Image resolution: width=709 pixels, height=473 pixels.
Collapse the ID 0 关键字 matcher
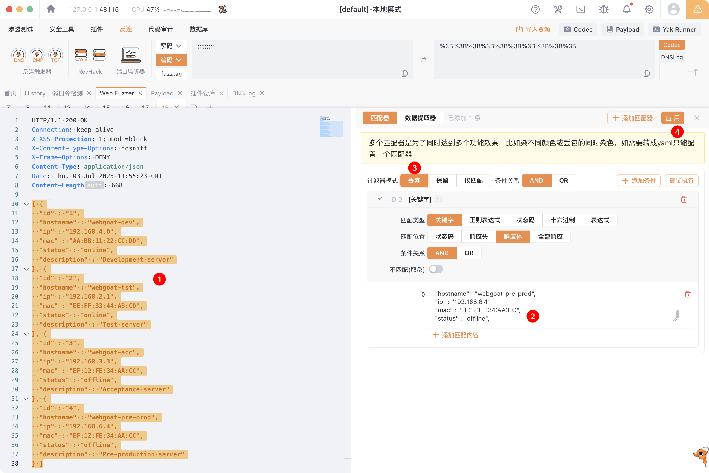(380, 199)
